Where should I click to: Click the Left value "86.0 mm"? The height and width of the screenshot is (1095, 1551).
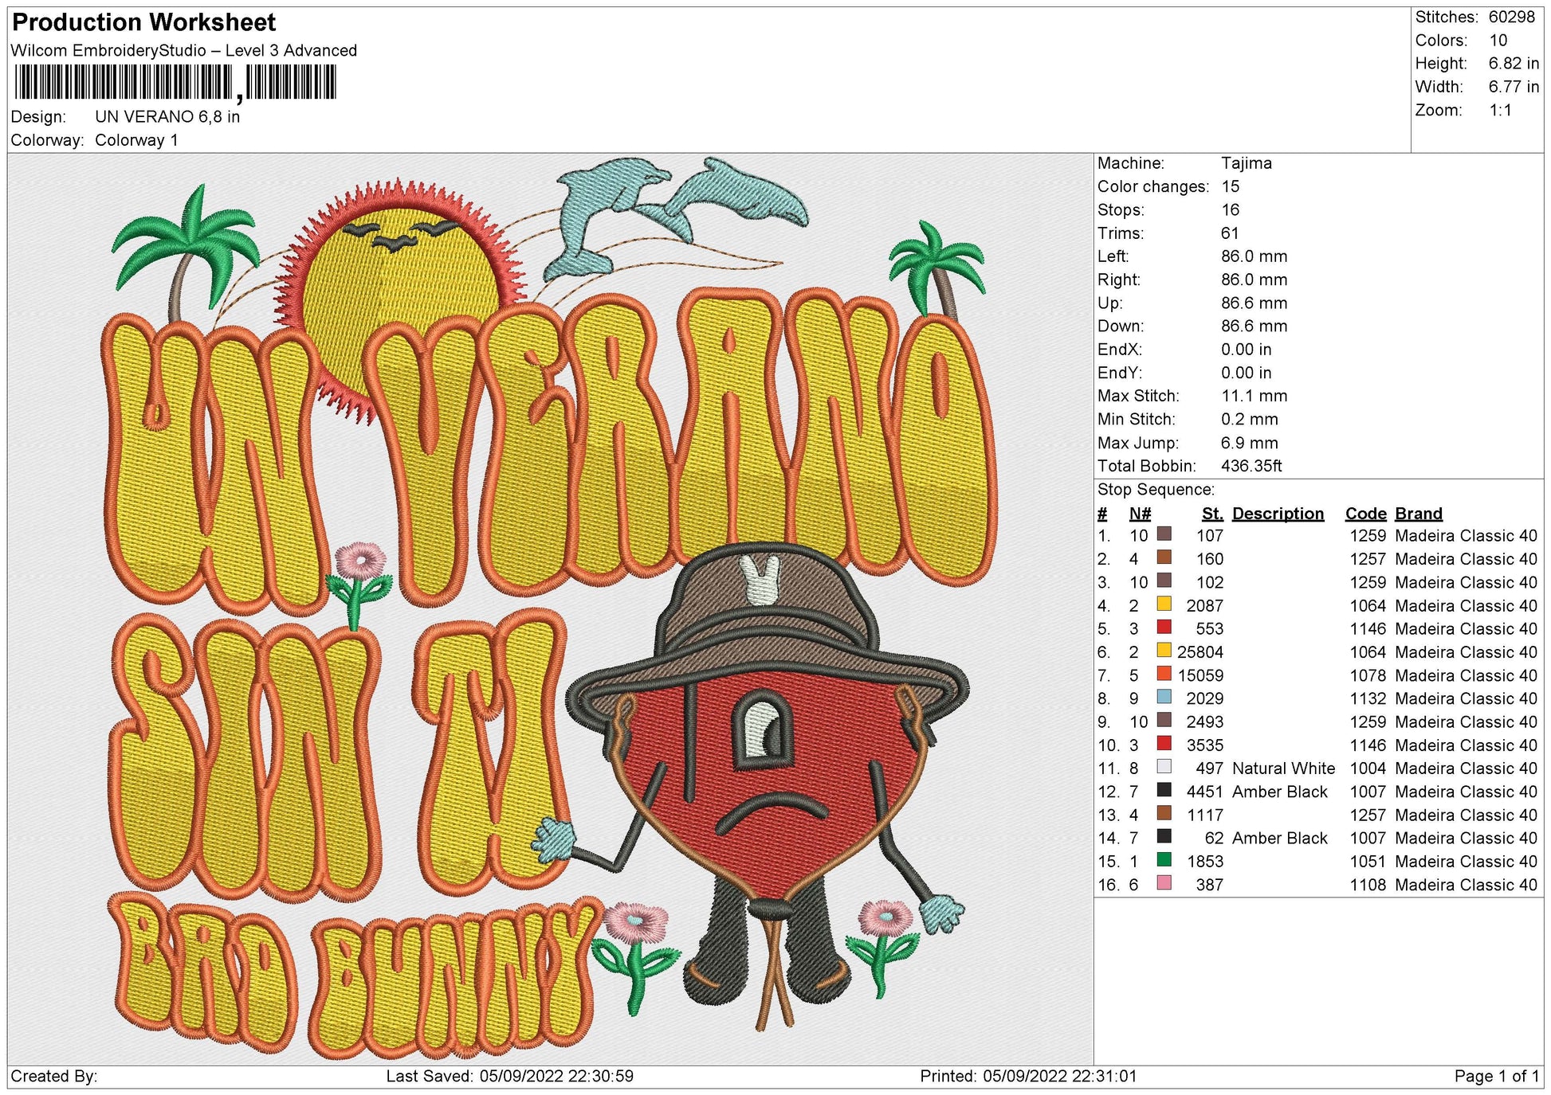click(1255, 256)
